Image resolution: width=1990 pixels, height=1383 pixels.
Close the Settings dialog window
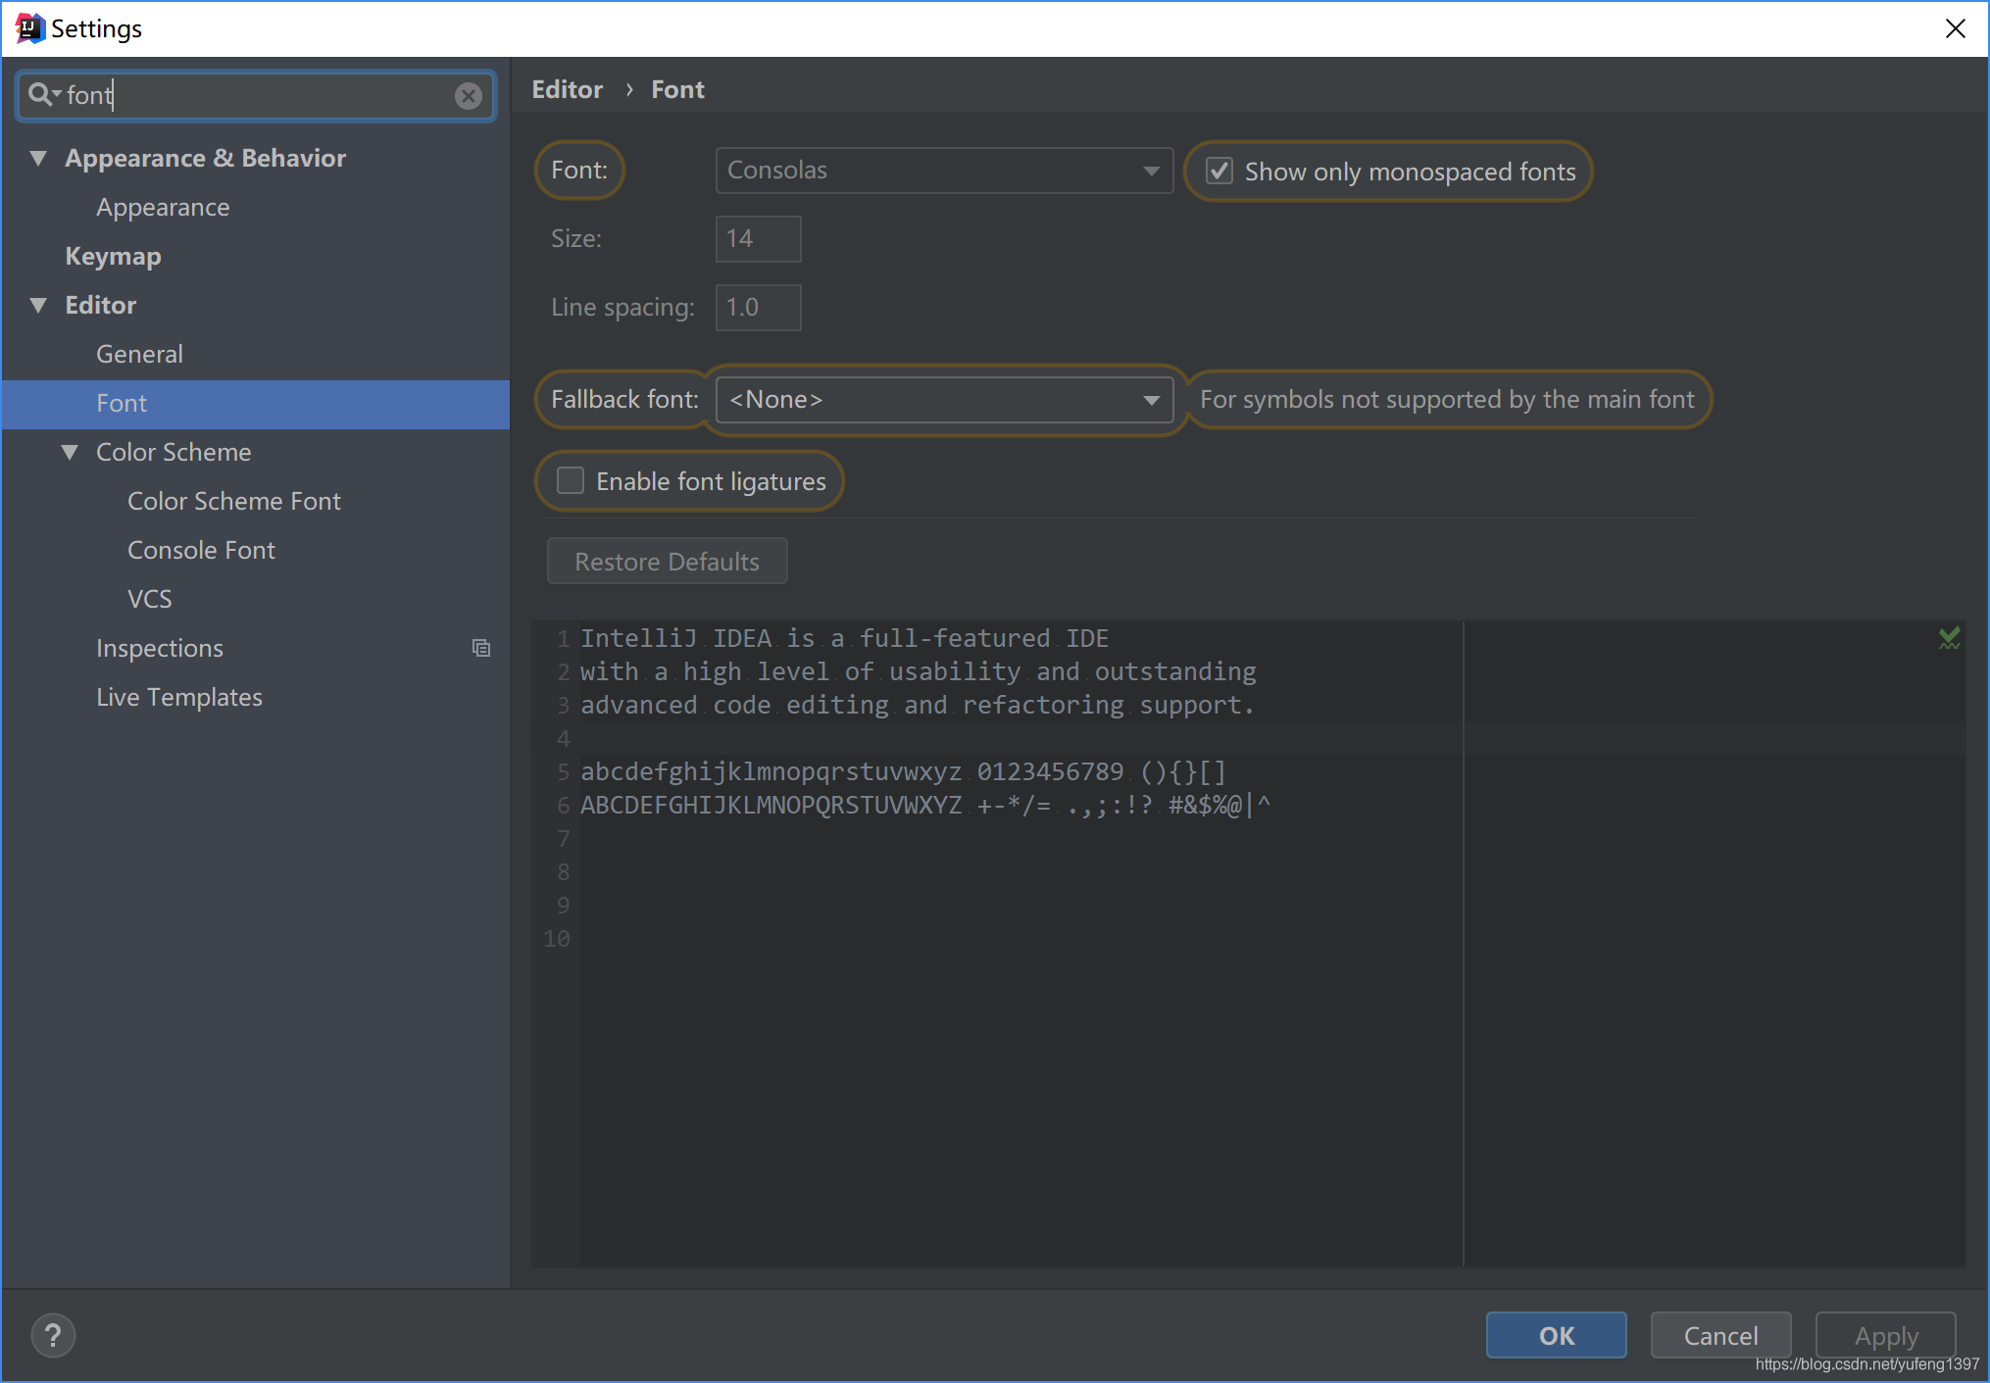pyautogui.click(x=1955, y=28)
